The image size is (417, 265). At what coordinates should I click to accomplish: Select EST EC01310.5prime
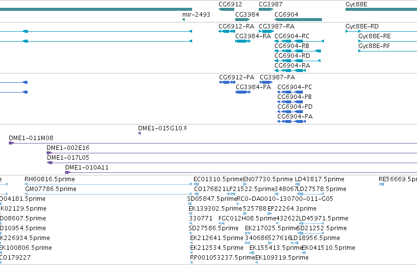click(219, 179)
